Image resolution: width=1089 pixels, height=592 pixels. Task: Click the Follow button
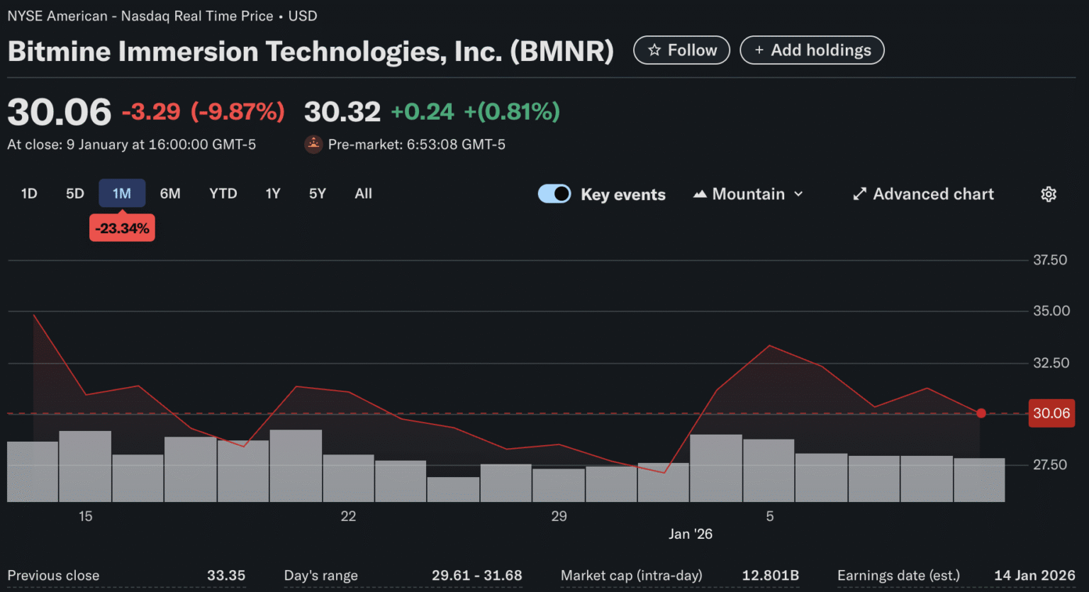(681, 50)
